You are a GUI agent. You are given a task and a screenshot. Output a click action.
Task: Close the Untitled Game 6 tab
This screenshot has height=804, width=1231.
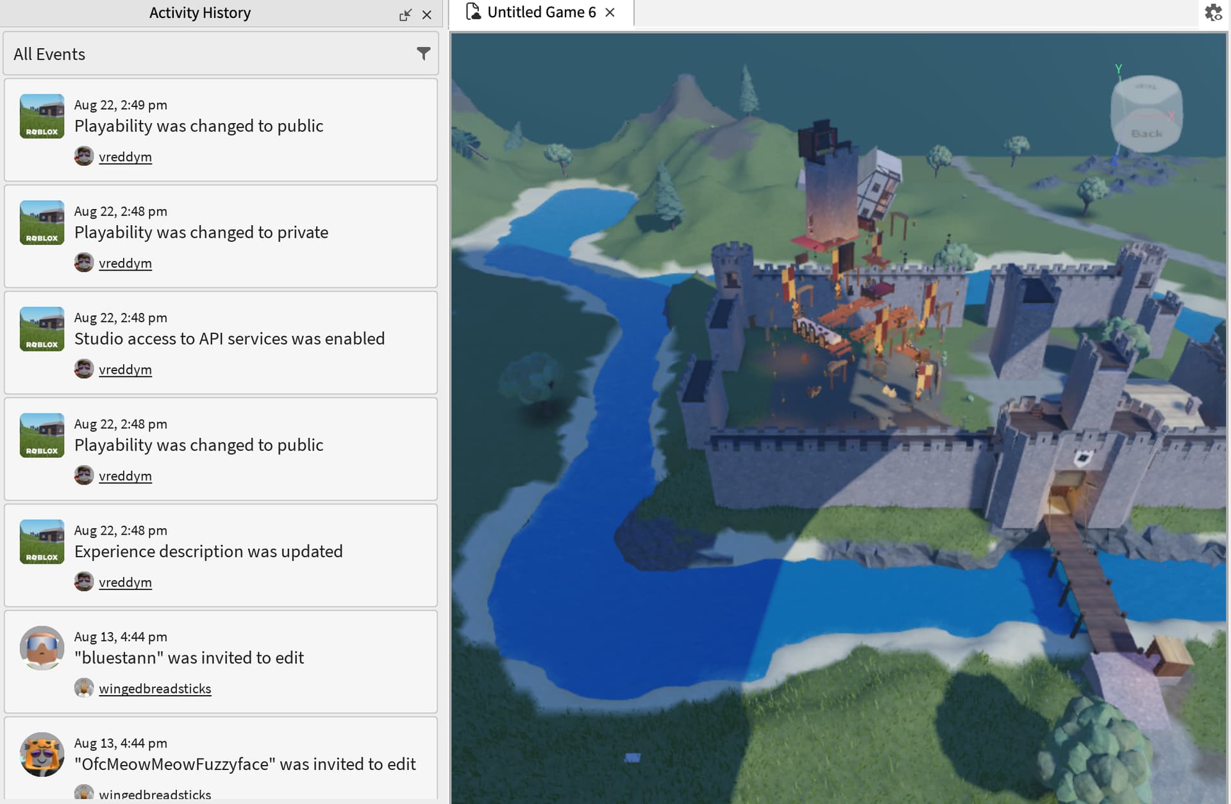[x=610, y=12]
